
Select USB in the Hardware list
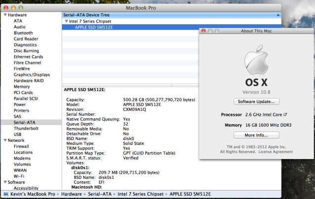point(17,134)
